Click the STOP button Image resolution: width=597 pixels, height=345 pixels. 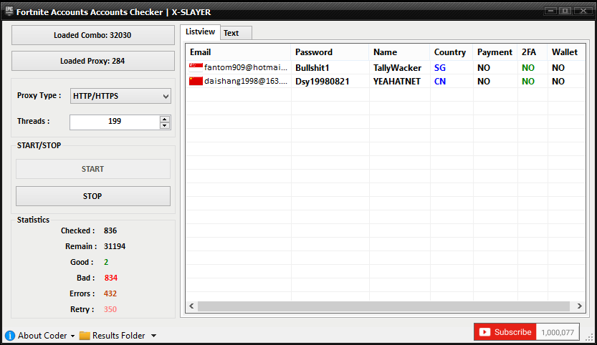93,196
